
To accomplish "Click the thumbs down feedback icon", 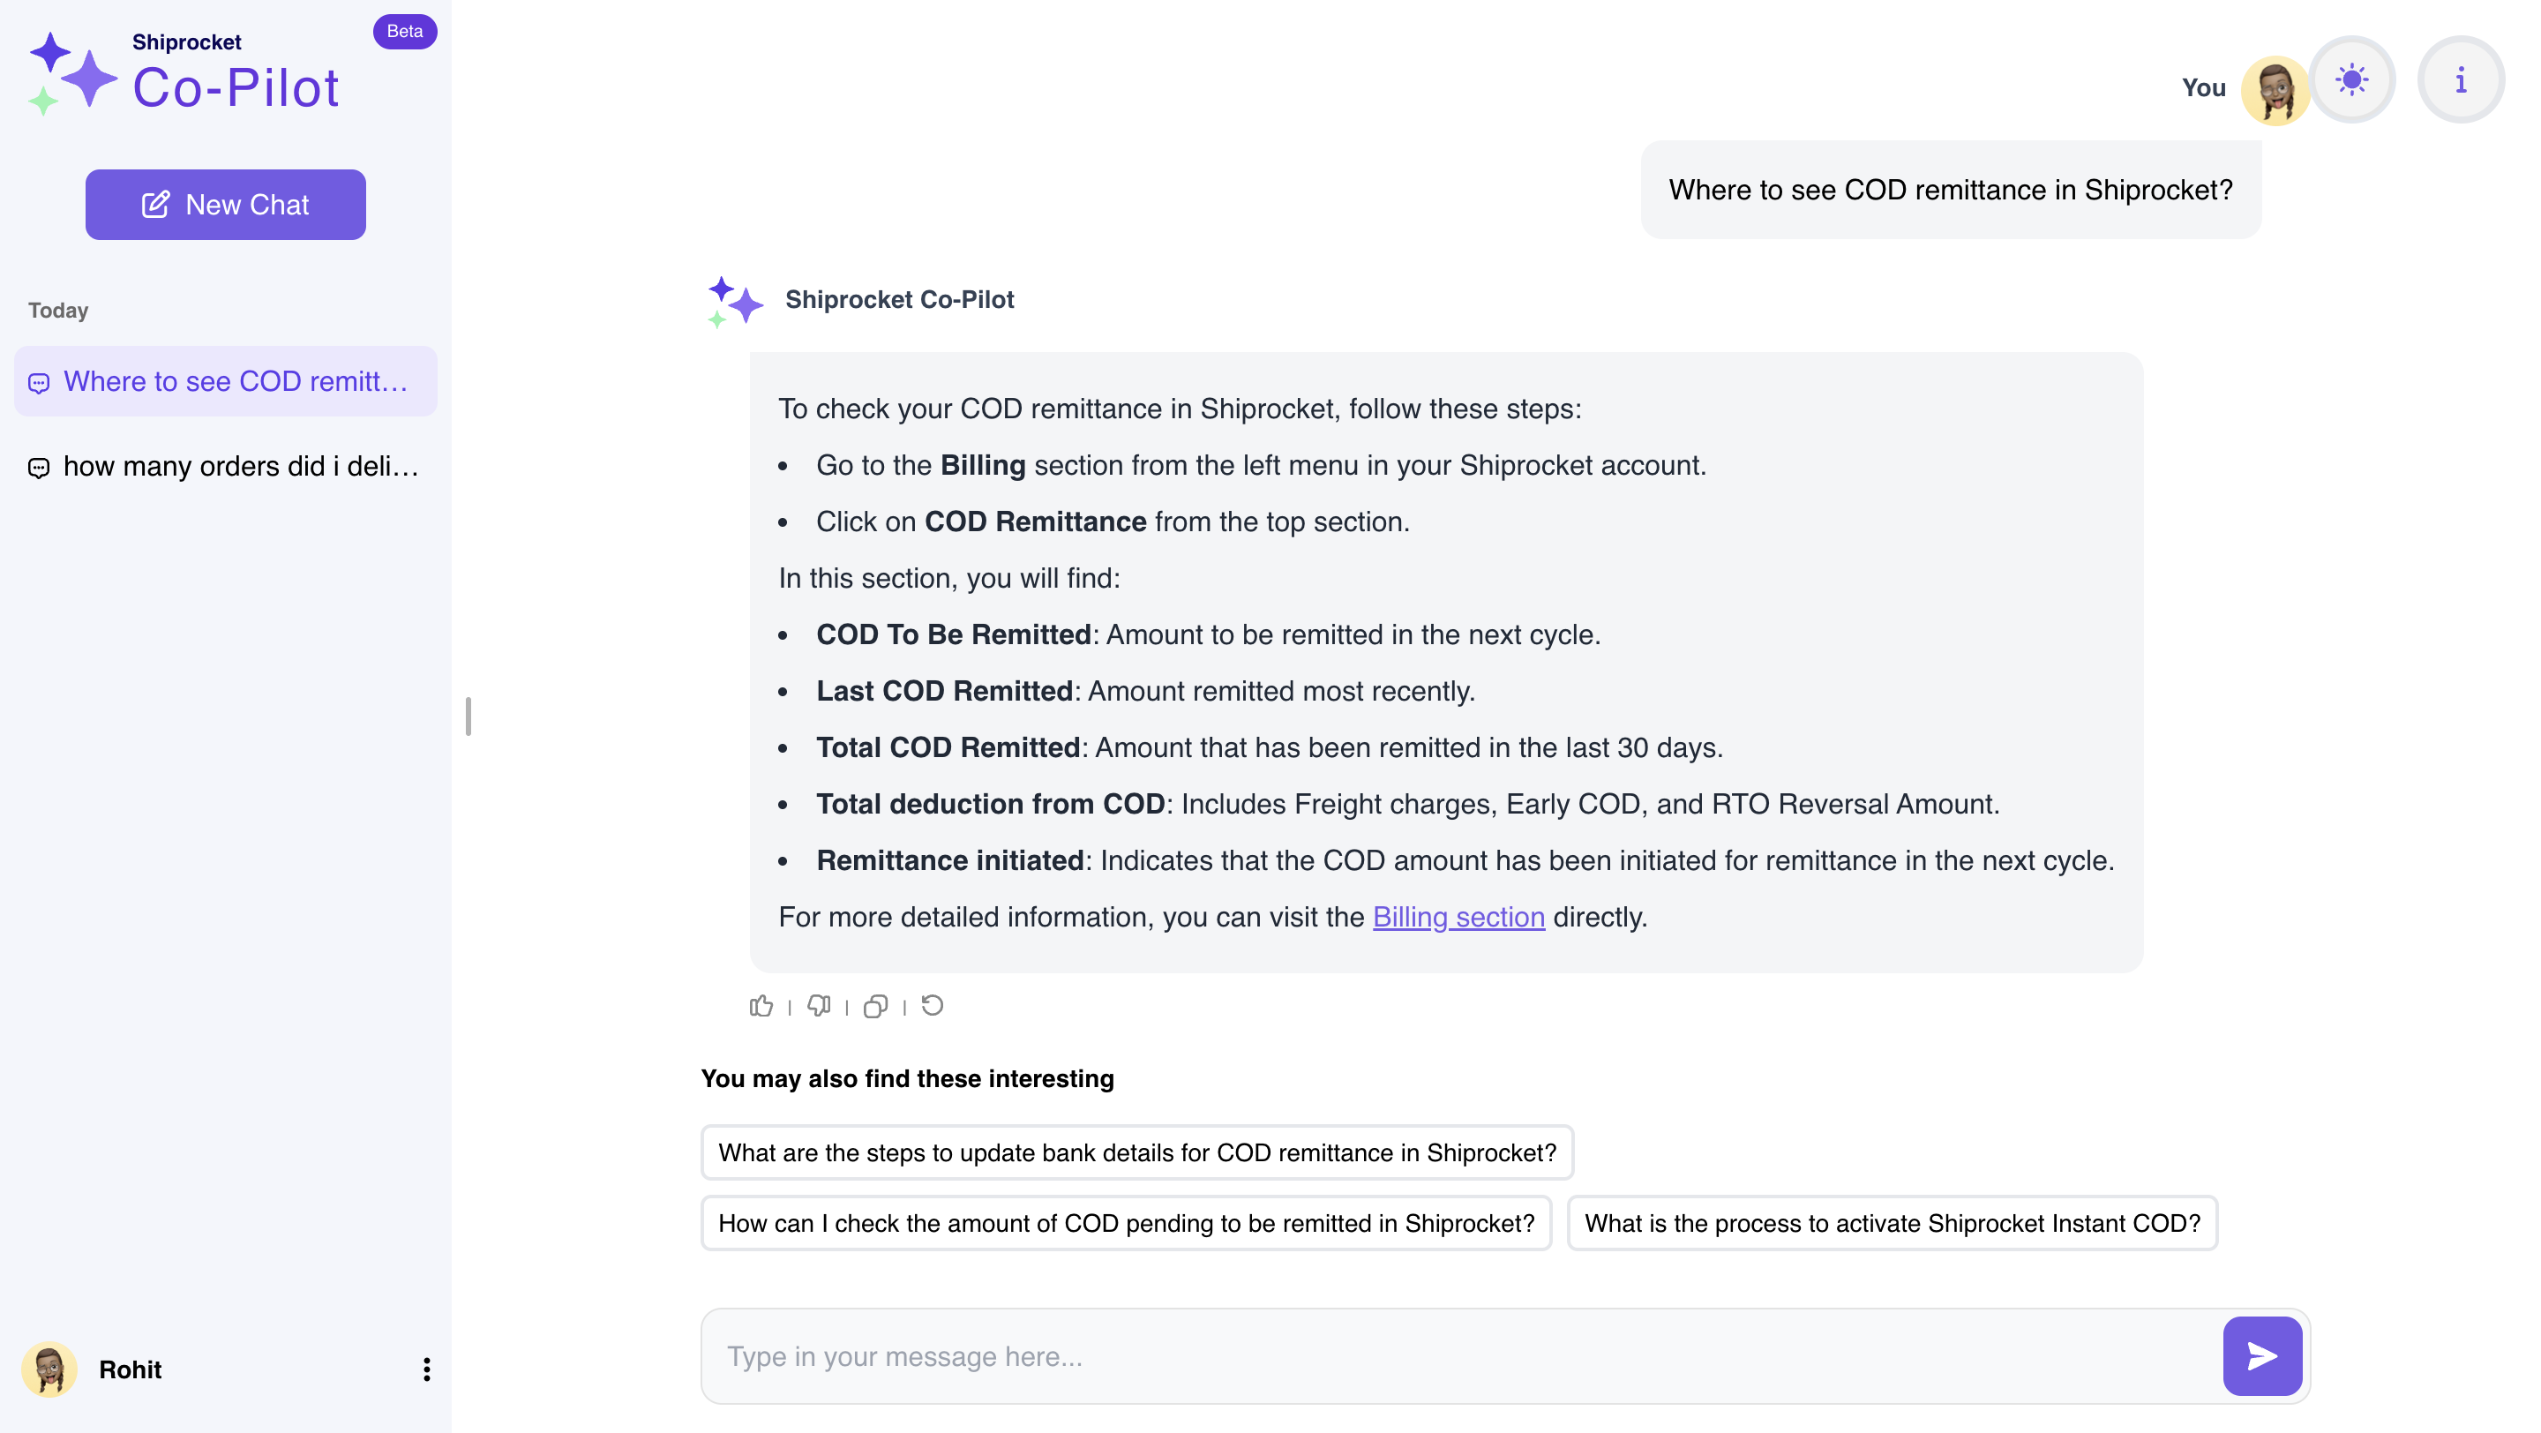I will 818,1006.
